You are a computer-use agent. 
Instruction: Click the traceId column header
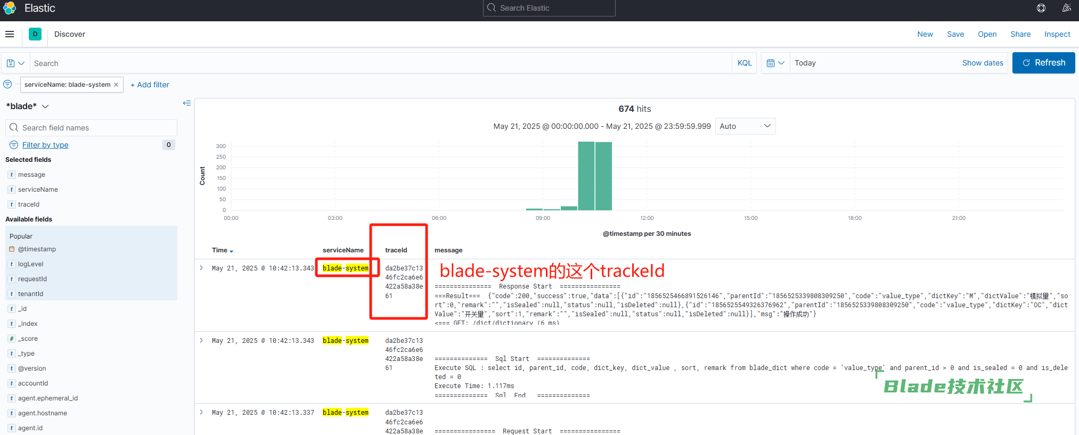click(396, 250)
